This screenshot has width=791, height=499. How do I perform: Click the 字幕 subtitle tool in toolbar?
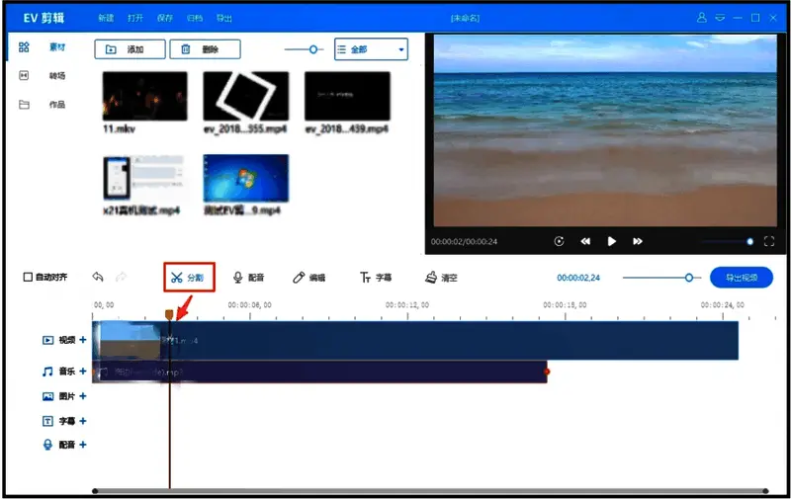[x=376, y=278]
